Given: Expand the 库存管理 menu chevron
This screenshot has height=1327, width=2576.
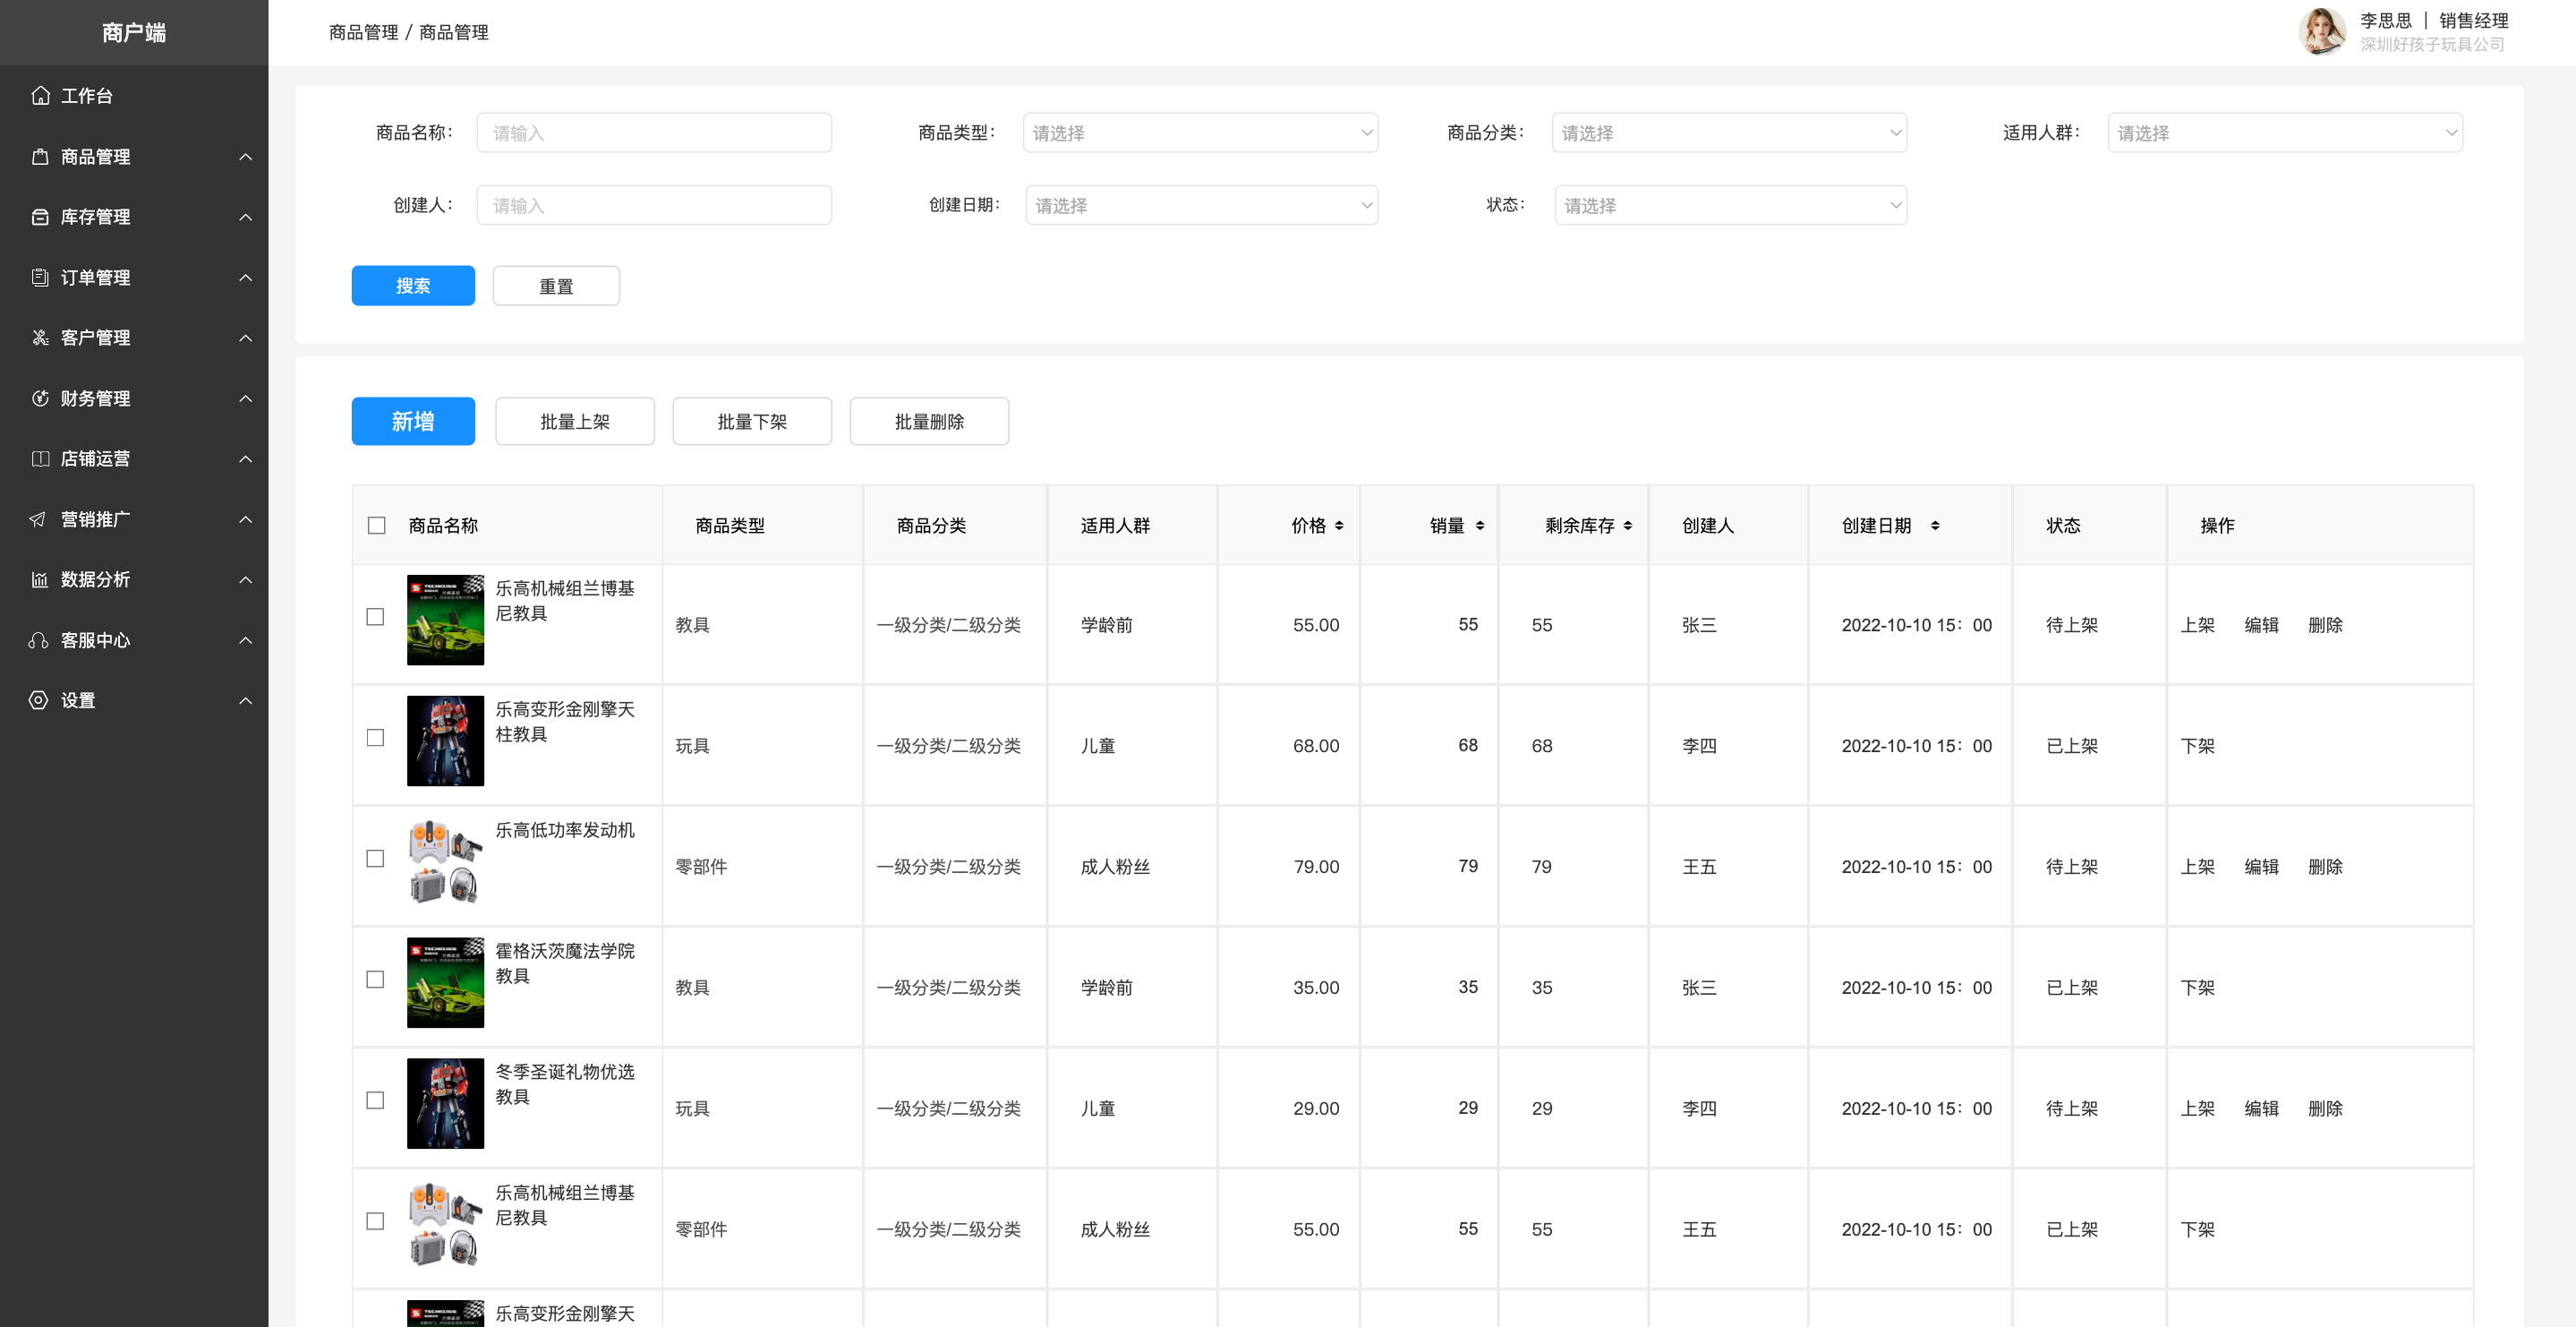Looking at the screenshot, I should click(x=246, y=218).
